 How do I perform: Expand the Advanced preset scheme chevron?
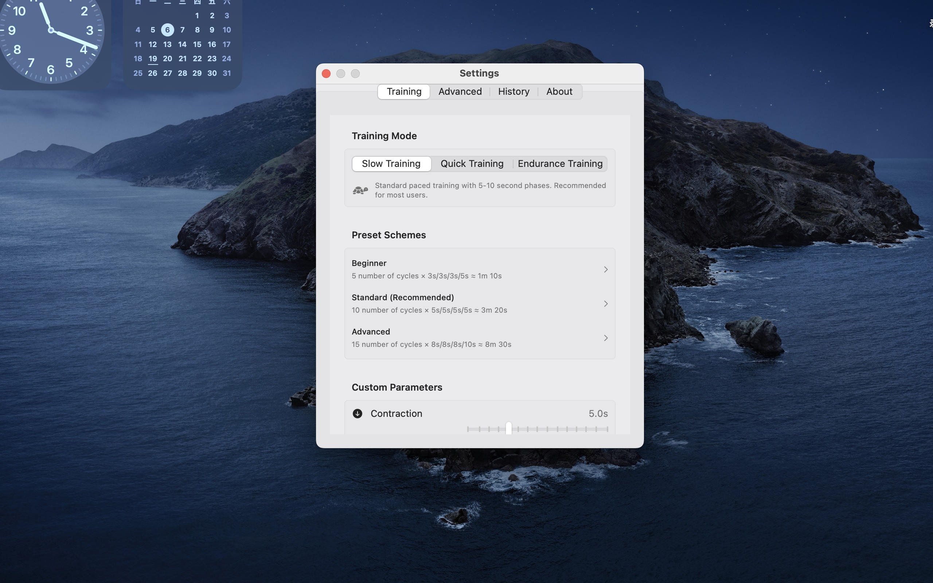point(605,338)
